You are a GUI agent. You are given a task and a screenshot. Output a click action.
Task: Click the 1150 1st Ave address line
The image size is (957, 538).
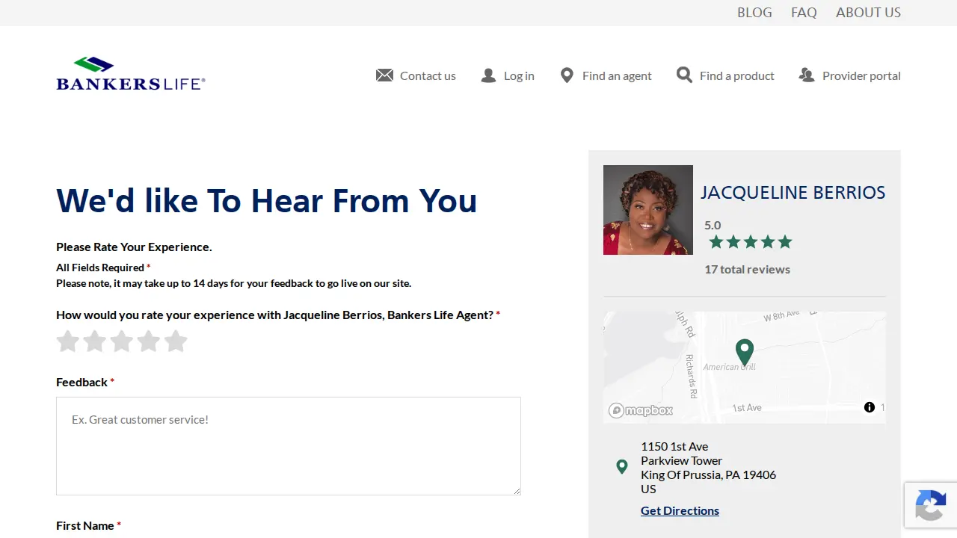674,446
